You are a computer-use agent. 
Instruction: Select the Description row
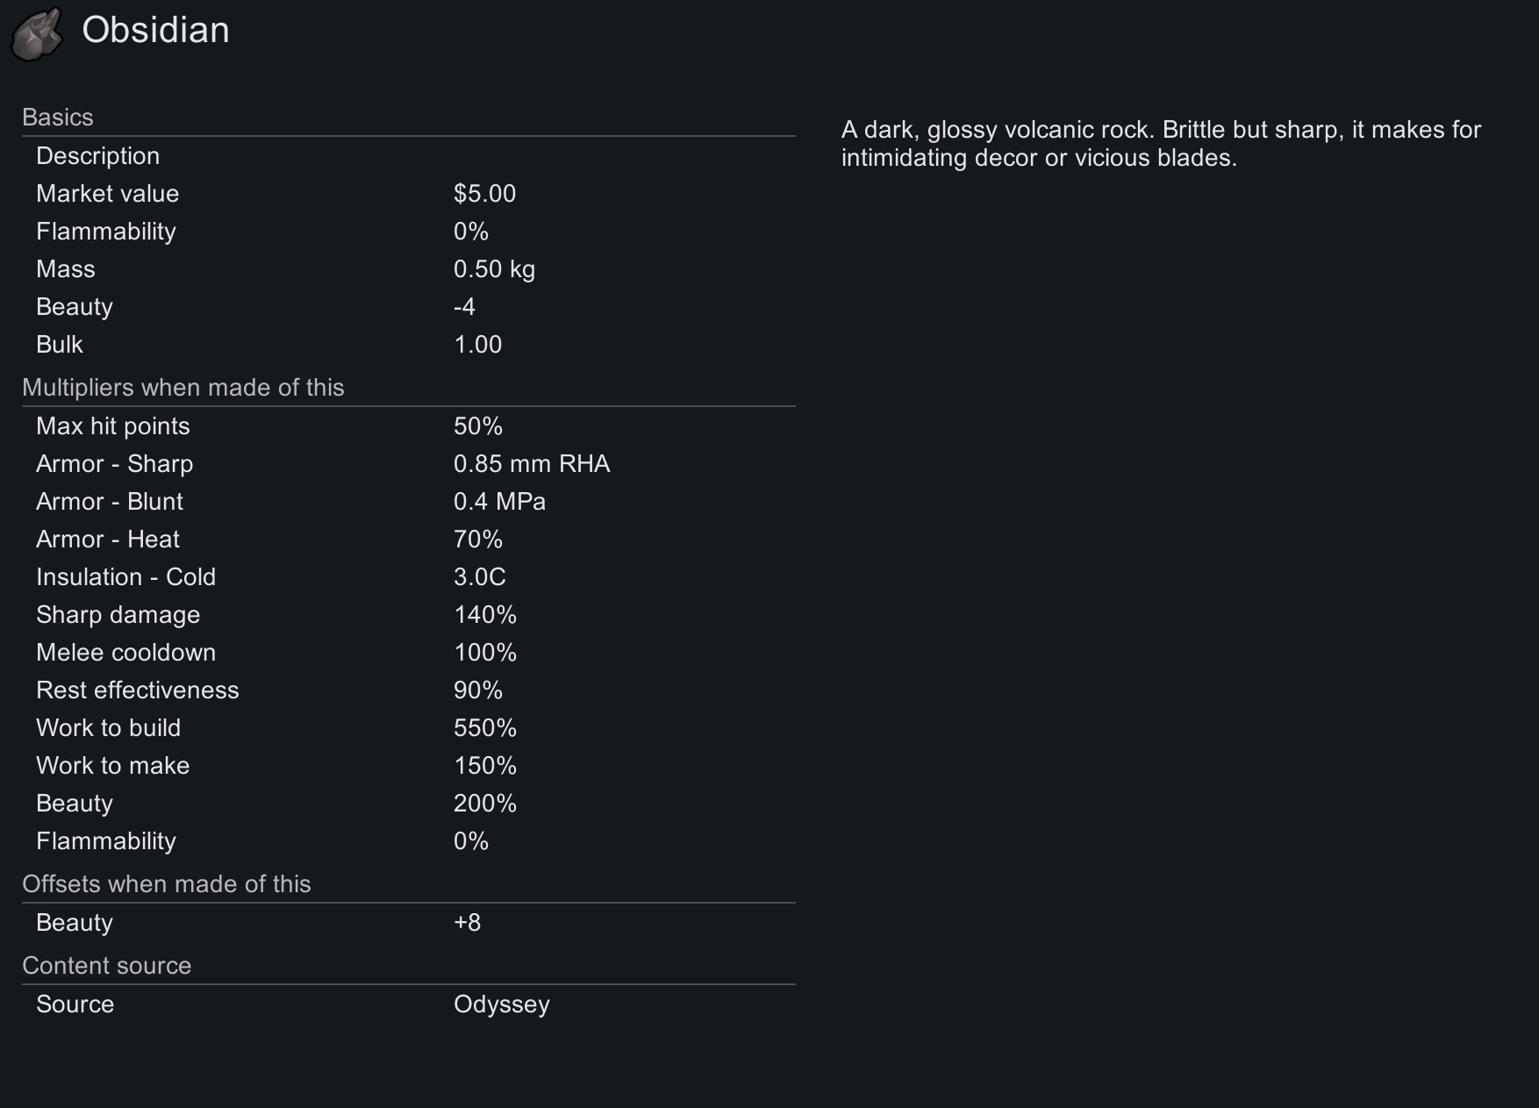(409, 156)
